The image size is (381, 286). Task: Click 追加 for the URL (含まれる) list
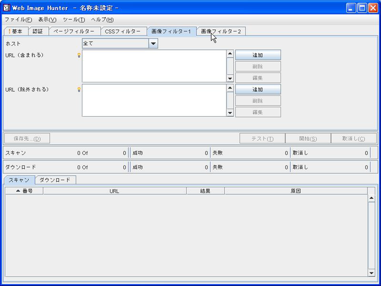tap(258, 55)
